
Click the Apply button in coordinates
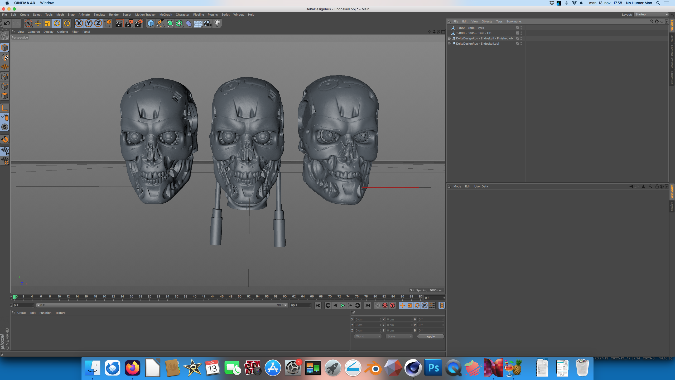[x=431, y=336]
